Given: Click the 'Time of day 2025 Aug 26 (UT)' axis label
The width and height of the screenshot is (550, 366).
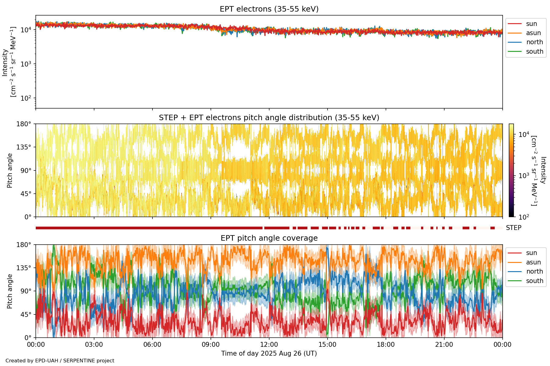Looking at the screenshot, I should click(x=269, y=353).
